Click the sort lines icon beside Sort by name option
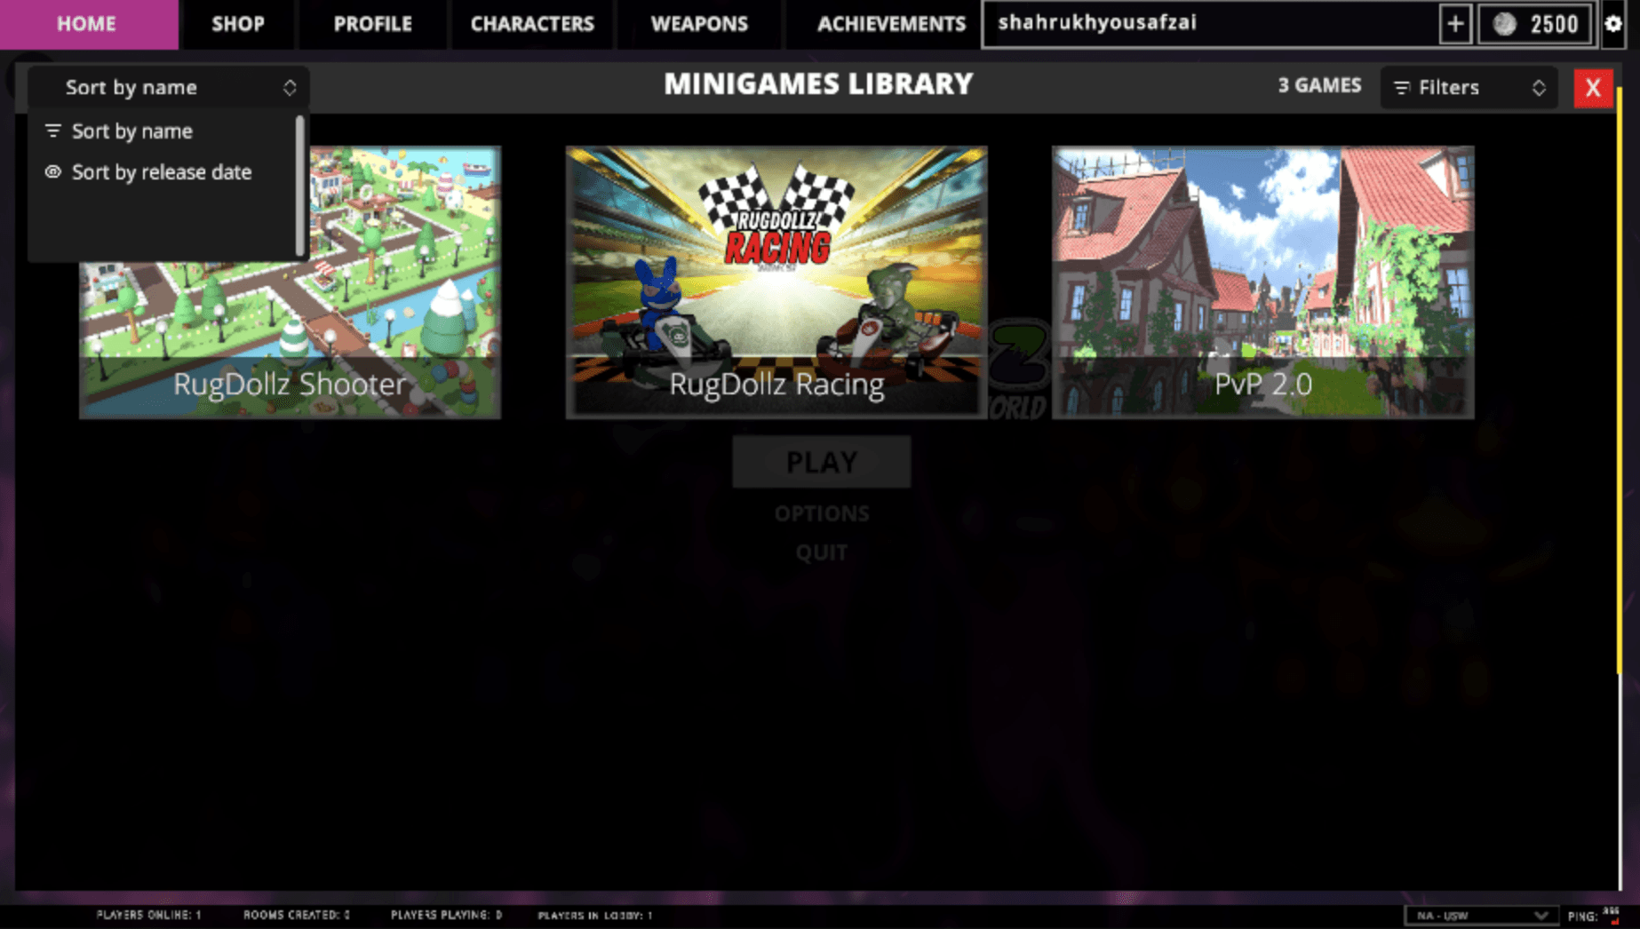Image resolution: width=1640 pixels, height=929 pixels. tap(53, 131)
